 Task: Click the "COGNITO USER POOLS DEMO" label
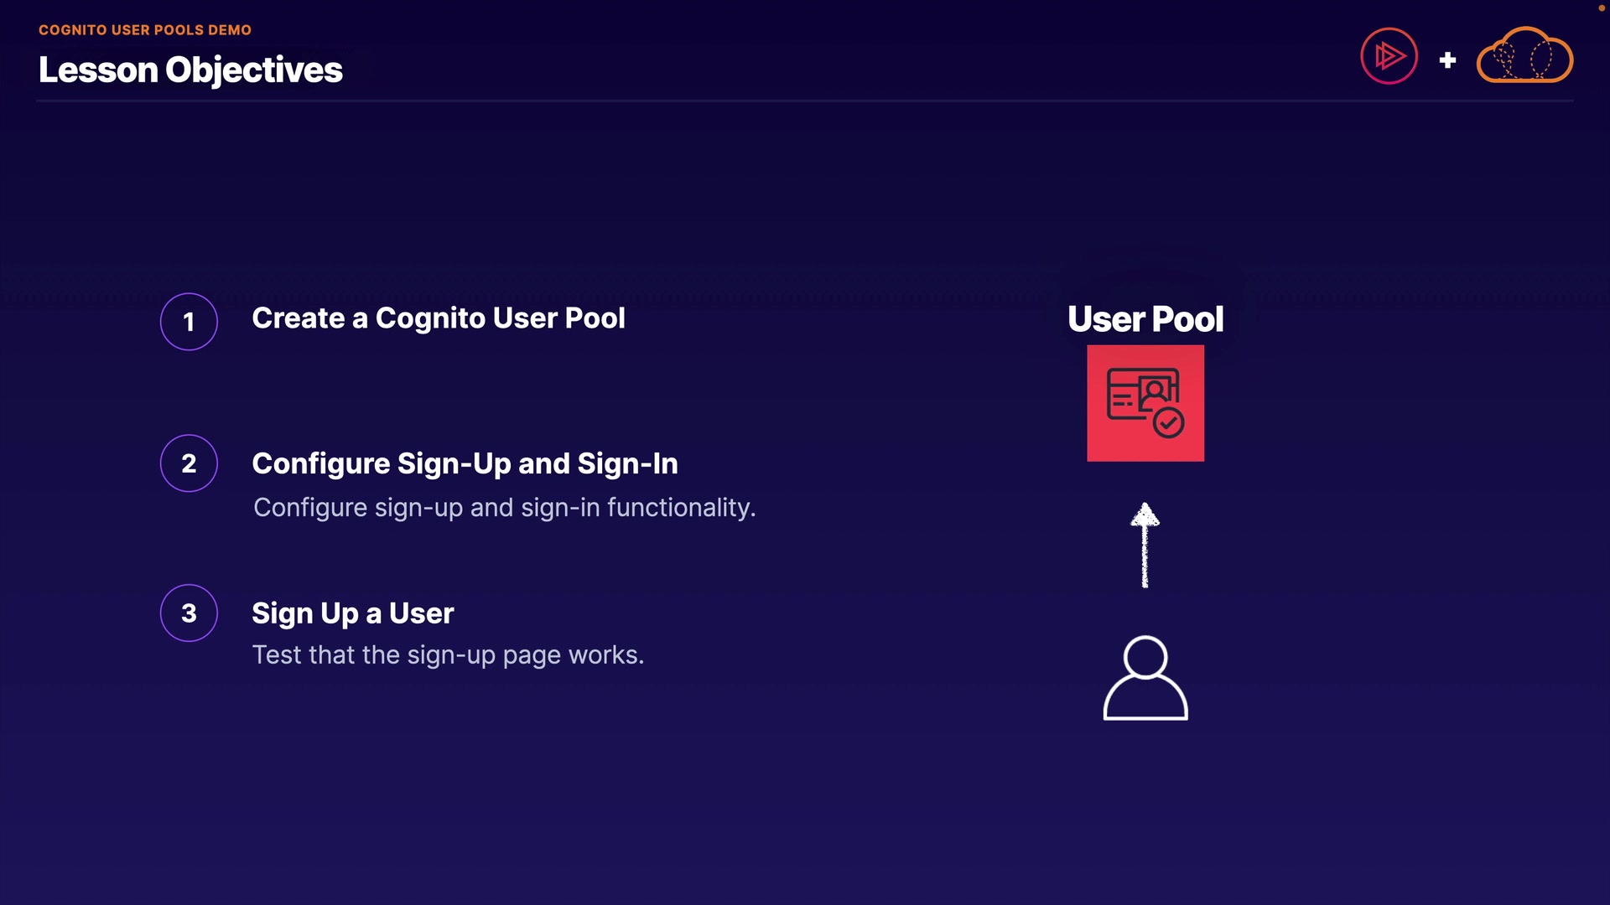pos(145,30)
